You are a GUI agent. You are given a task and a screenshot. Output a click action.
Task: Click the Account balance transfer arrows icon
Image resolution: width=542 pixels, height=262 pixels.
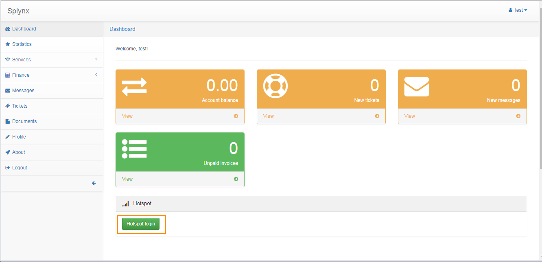pyautogui.click(x=134, y=87)
